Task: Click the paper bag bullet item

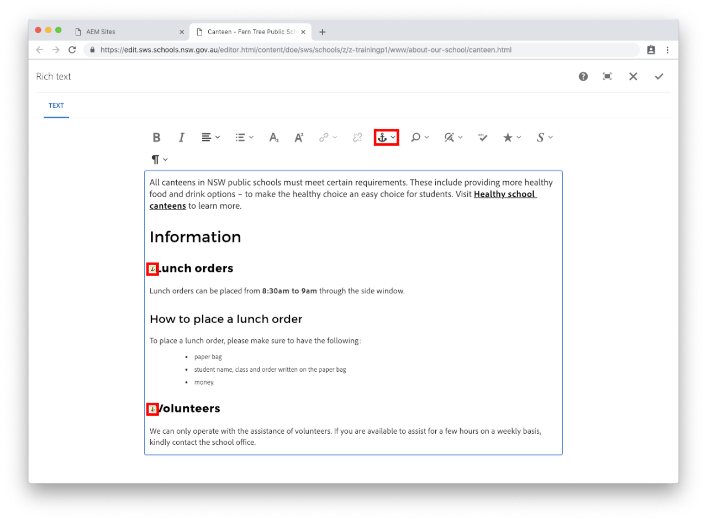Action: pos(208,357)
